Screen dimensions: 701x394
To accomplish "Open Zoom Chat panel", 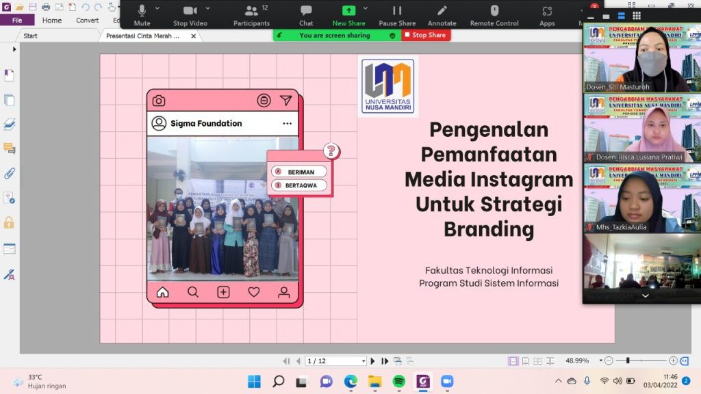I will 306,15.
